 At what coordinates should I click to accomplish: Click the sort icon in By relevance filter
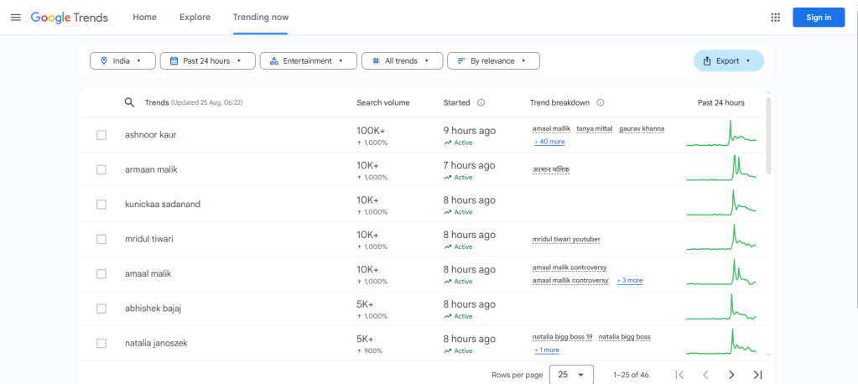click(461, 60)
